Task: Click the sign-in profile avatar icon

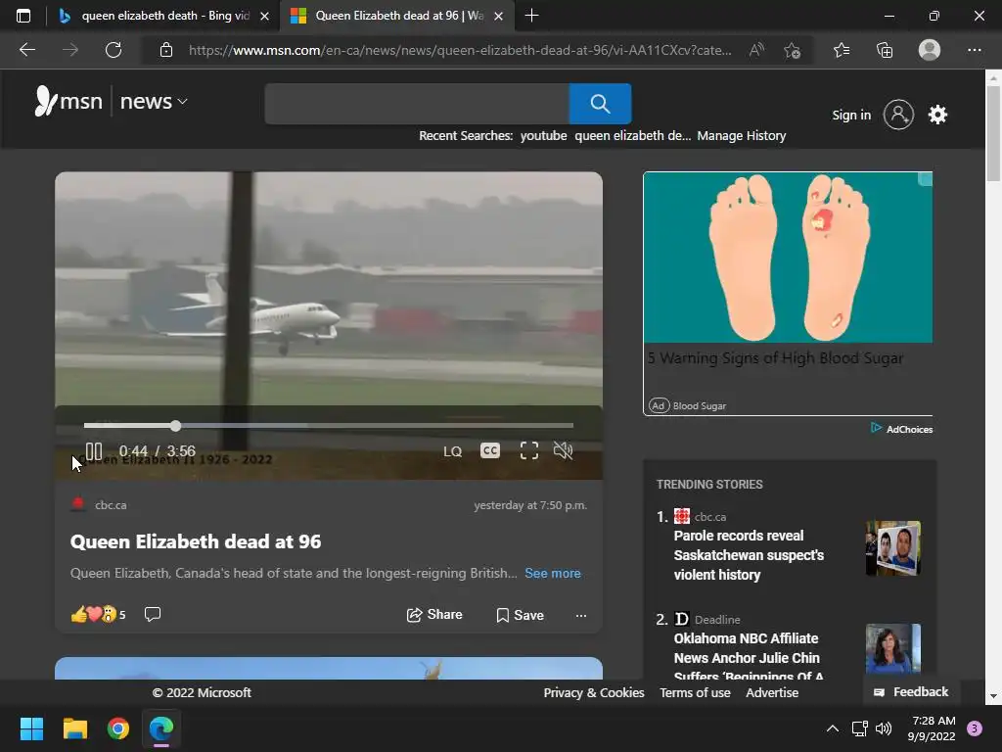Action: tap(898, 116)
